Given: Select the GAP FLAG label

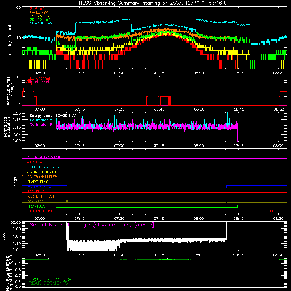Looking at the screenshot, I should click(x=36, y=162).
